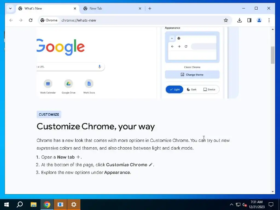Screen dimensions: 280x210
Task: Open File Explorer from taskbar
Action: (33, 205)
